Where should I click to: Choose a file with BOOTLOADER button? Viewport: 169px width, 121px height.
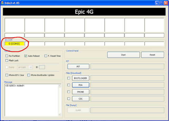(x=81, y=78)
